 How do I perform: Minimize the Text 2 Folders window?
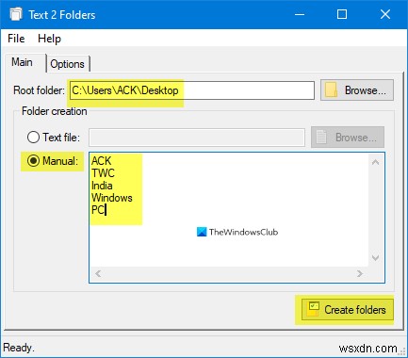(x=300, y=14)
